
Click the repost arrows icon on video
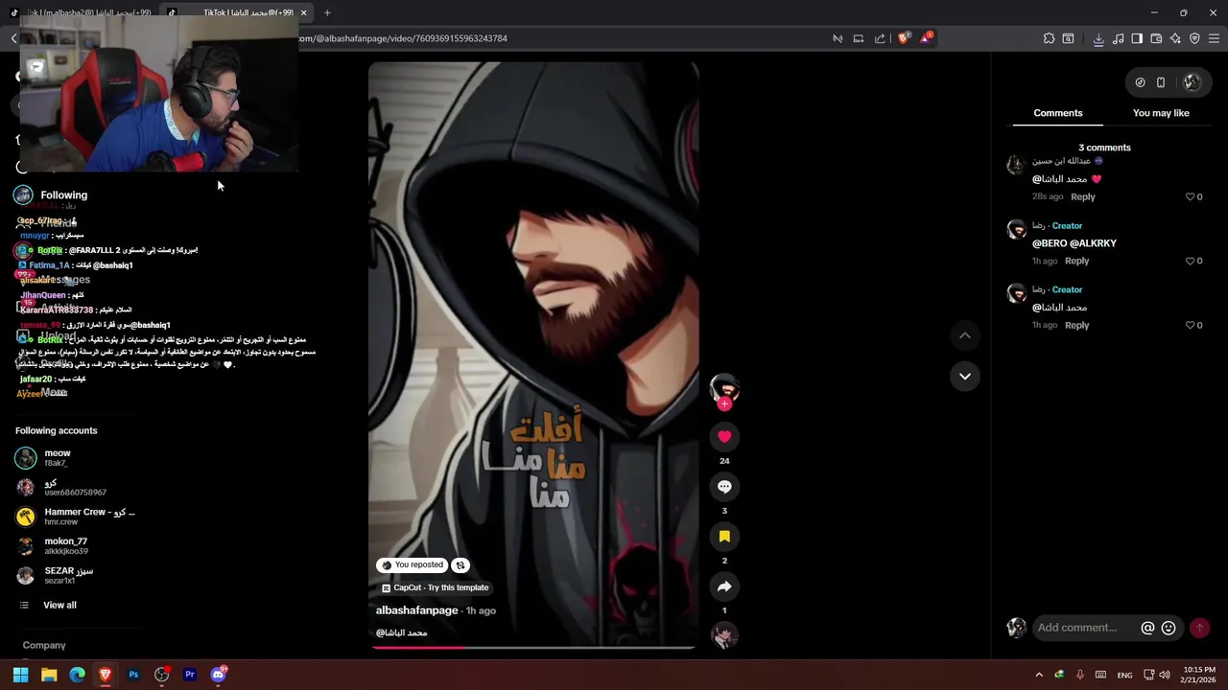point(460,565)
